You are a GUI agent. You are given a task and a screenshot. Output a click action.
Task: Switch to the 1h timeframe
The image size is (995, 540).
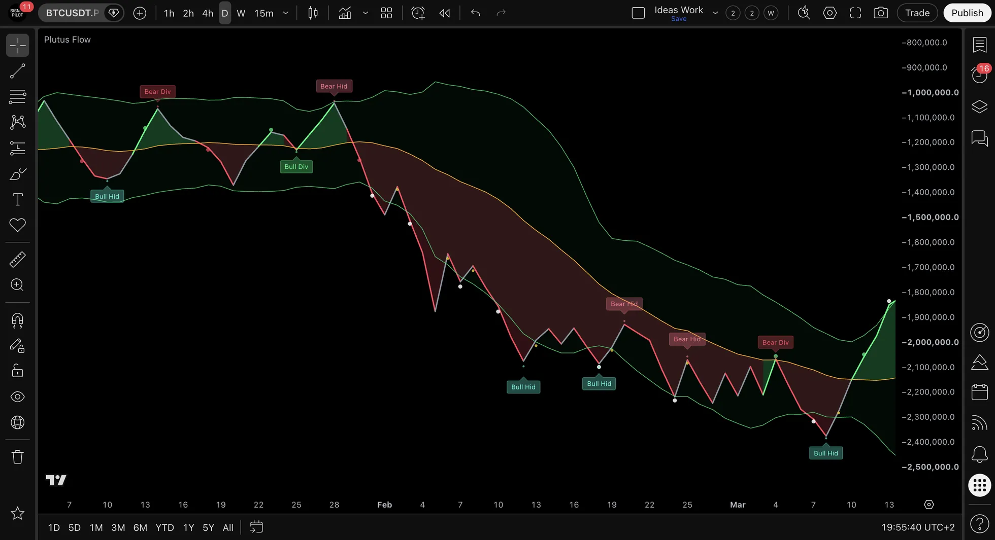click(169, 13)
